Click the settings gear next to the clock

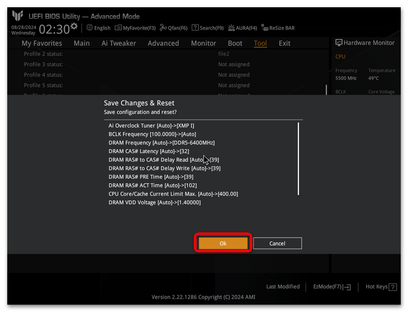(74, 26)
